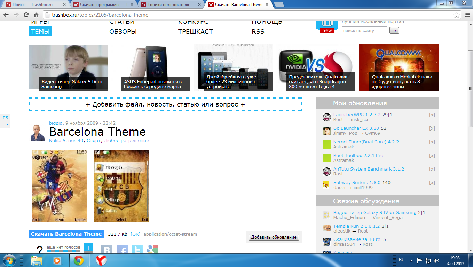Image resolution: width=473 pixels, height=267 pixels.
Task: Remove LauncherWP8 update with its [x]
Action: tap(432, 115)
